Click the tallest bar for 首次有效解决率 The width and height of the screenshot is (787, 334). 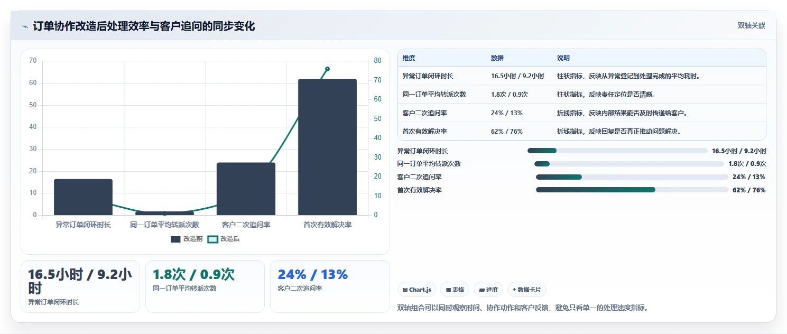click(327, 147)
